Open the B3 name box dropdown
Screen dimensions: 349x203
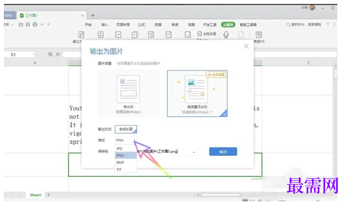click(34, 55)
